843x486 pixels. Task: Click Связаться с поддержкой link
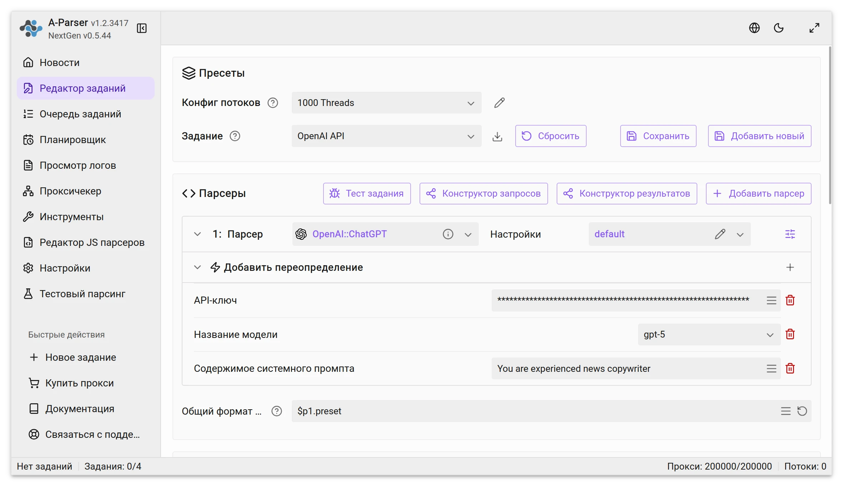tap(86, 434)
